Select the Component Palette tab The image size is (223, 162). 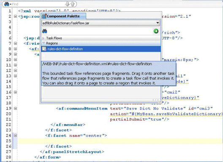(x=63, y=16)
